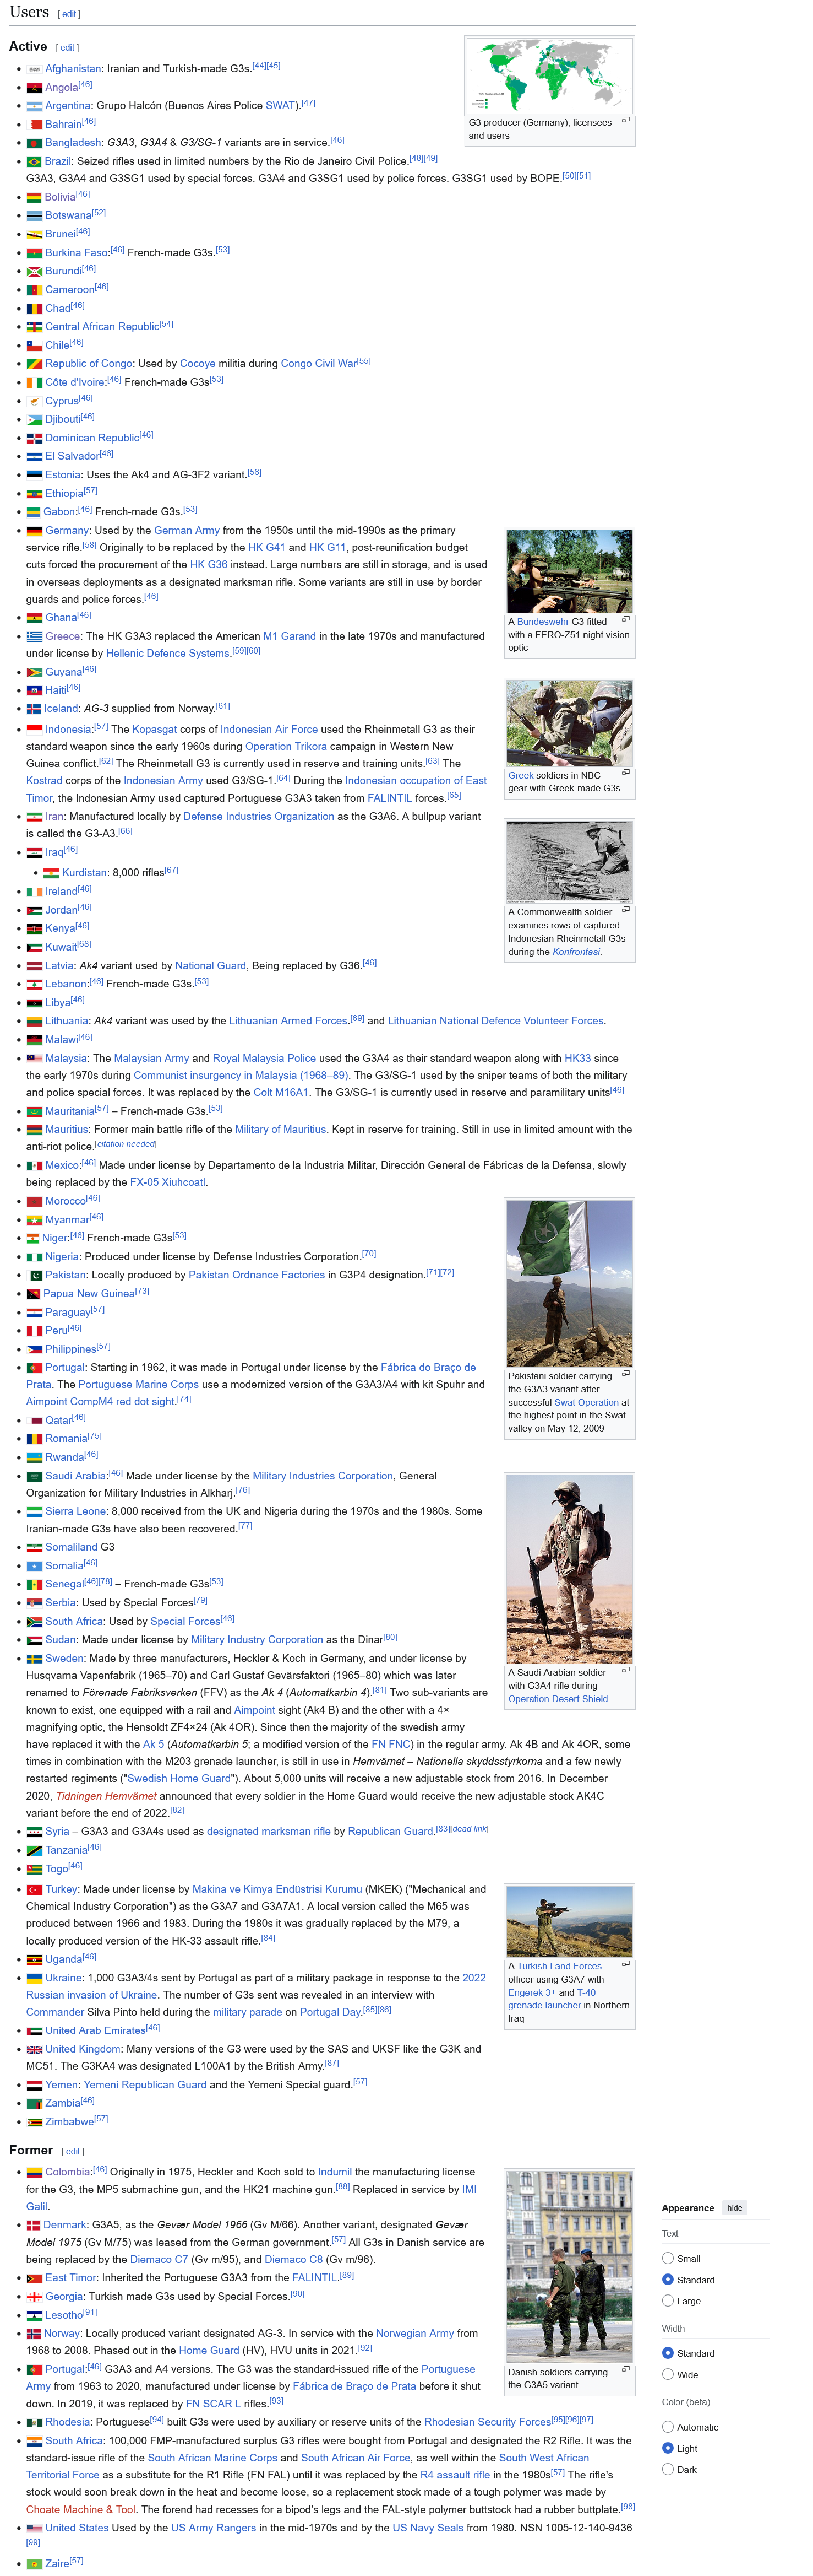The height and width of the screenshot is (2576, 813).
Task: Follow the Hellenic Defence Systems link
Action: 168,654
